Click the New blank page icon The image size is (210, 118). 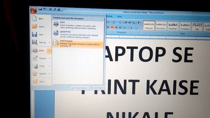34,18
